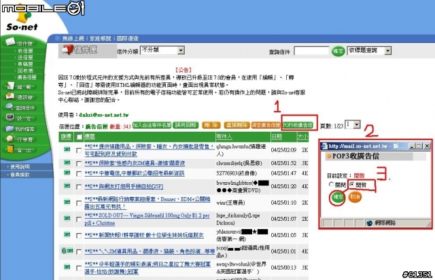Click 國際漫遊 in the top navigation bar

(x=127, y=38)
